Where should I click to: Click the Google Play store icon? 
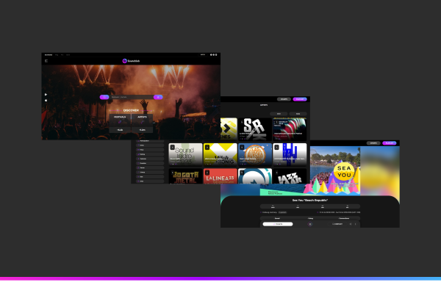[46, 95]
